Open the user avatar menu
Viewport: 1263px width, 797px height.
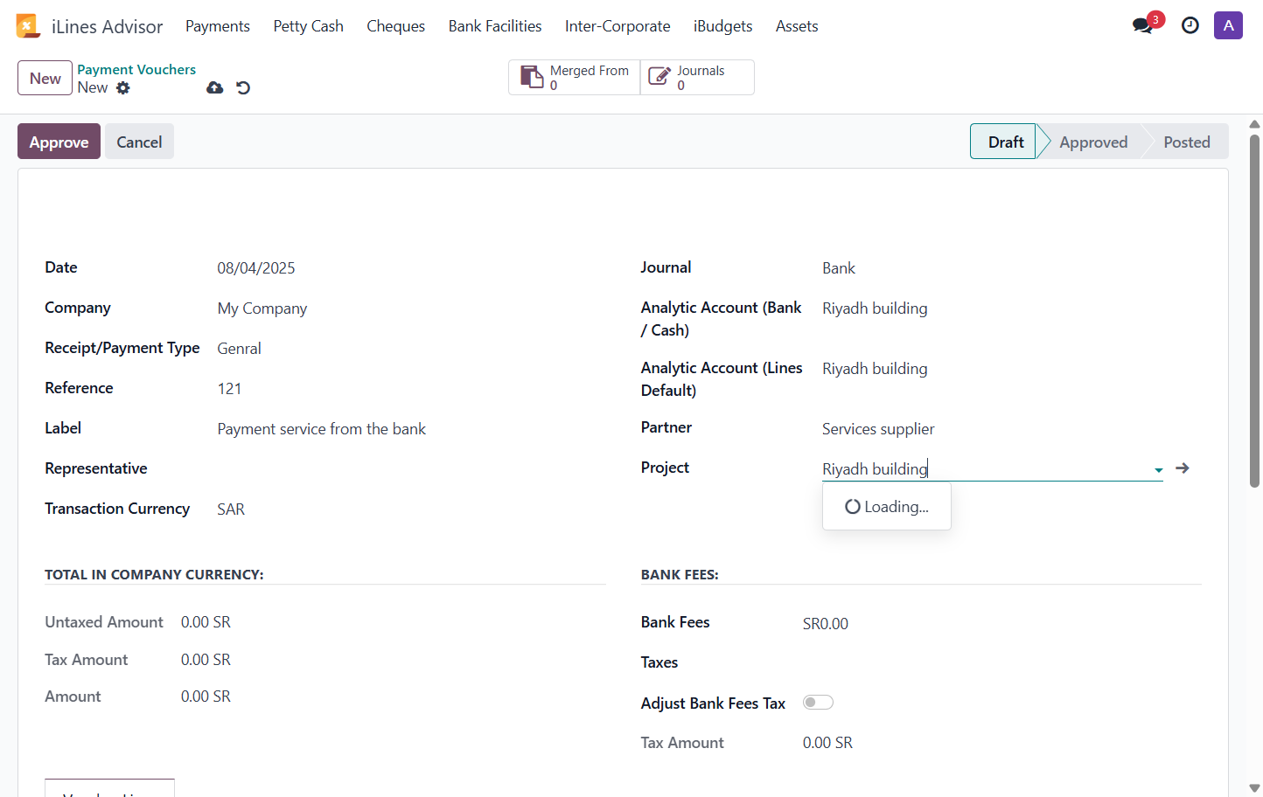coord(1228,25)
